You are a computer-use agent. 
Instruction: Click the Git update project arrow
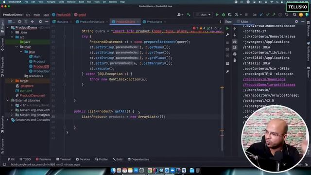click(x=261, y=15)
